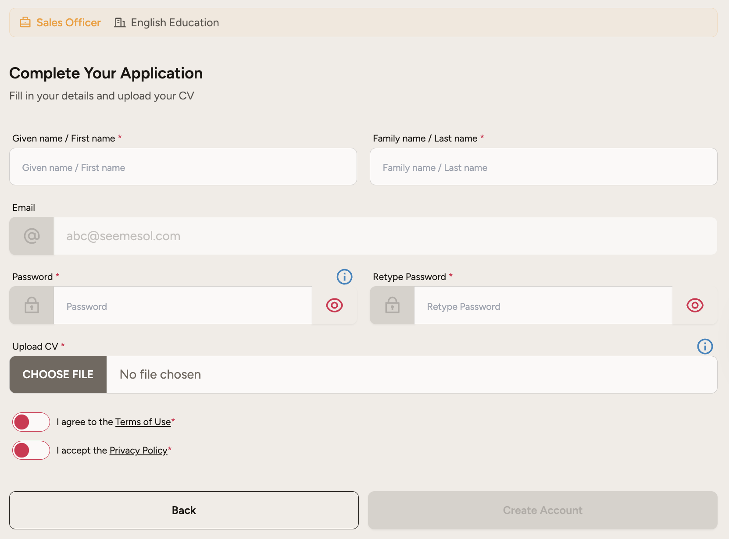
Task: Go back with the Back button
Action: (184, 510)
